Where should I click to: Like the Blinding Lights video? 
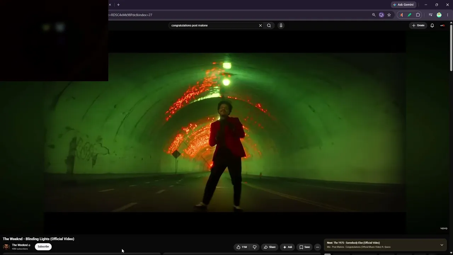point(242,247)
